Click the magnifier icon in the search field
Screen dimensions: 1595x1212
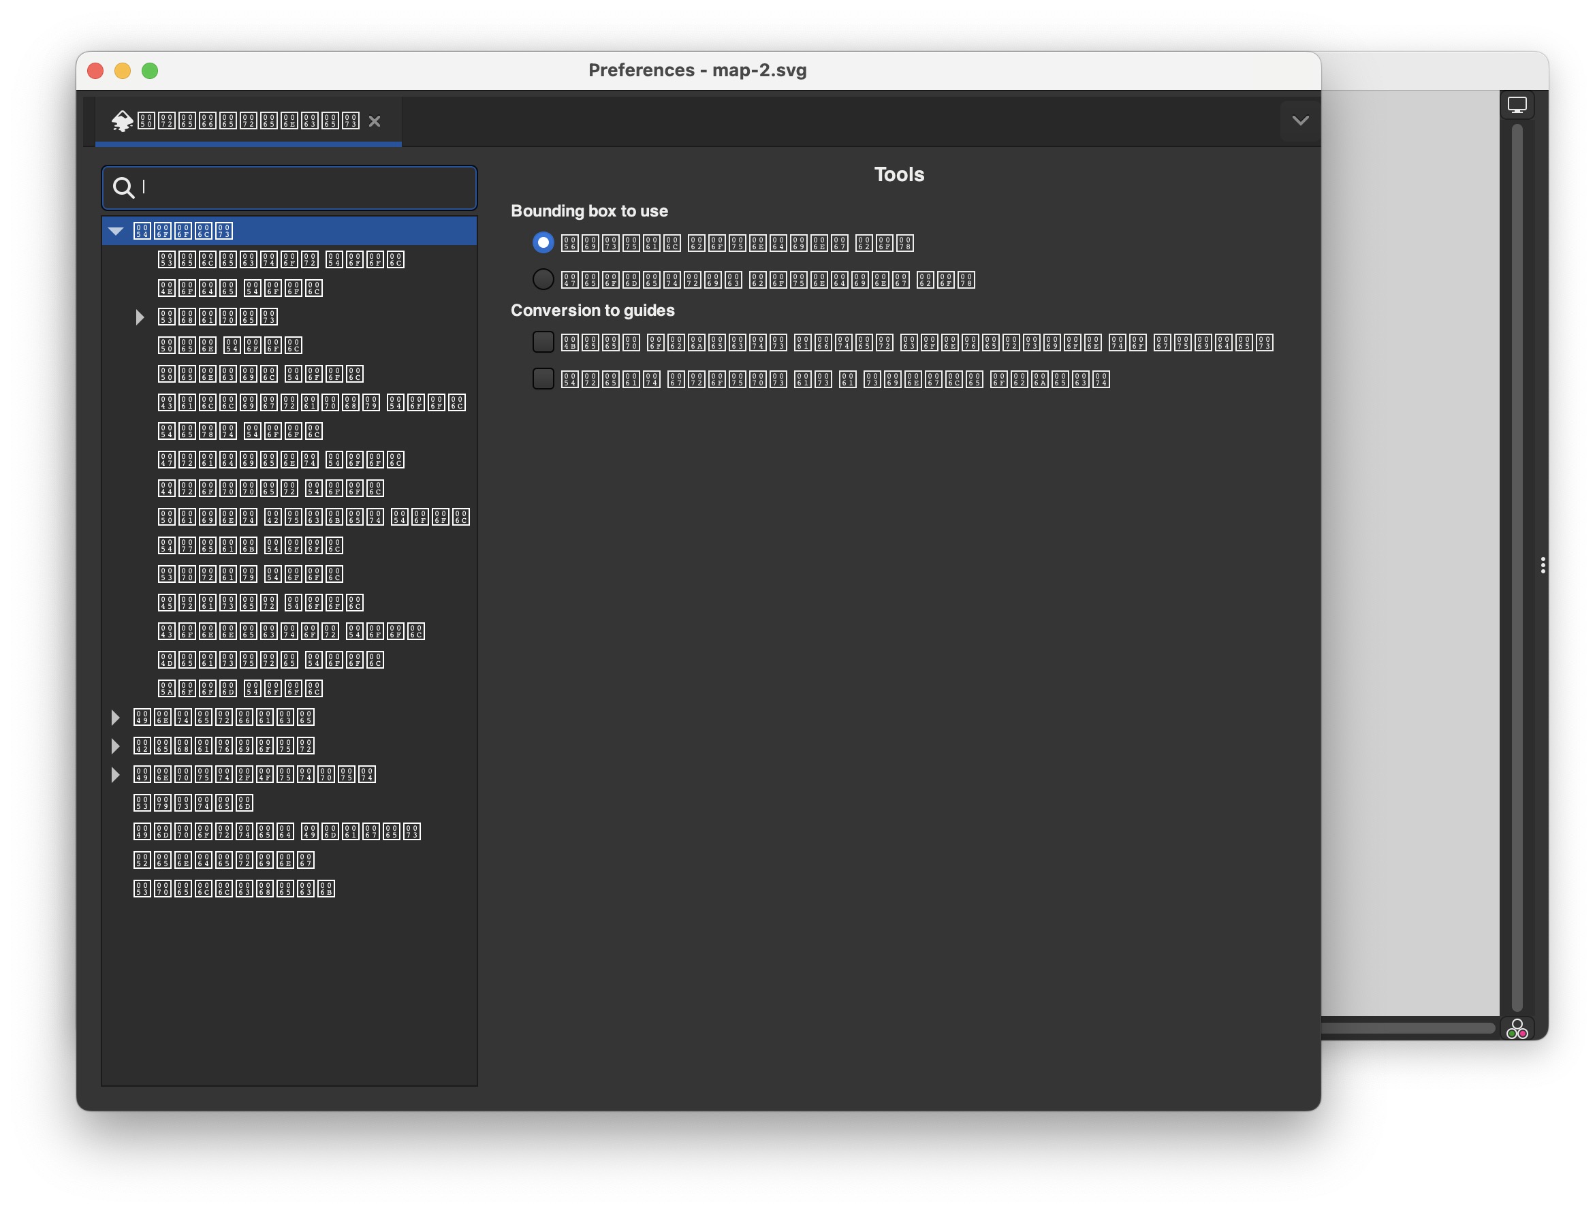tap(123, 187)
